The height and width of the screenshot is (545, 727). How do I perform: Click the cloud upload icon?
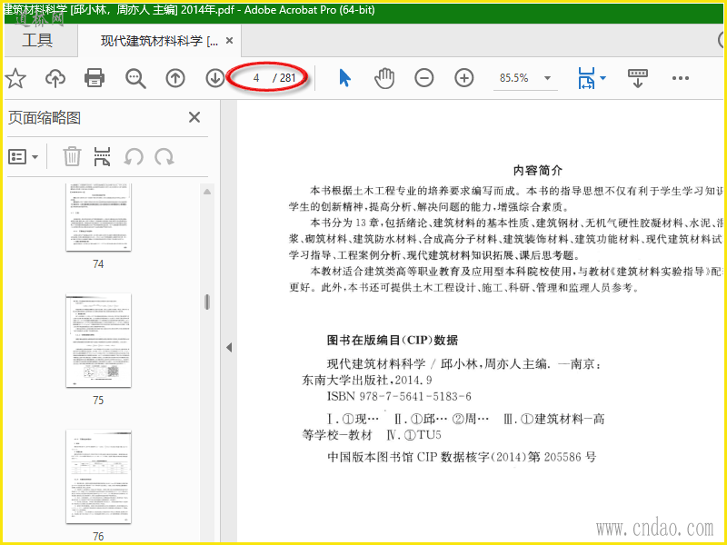pyautogui.click(x=55, y=78)
